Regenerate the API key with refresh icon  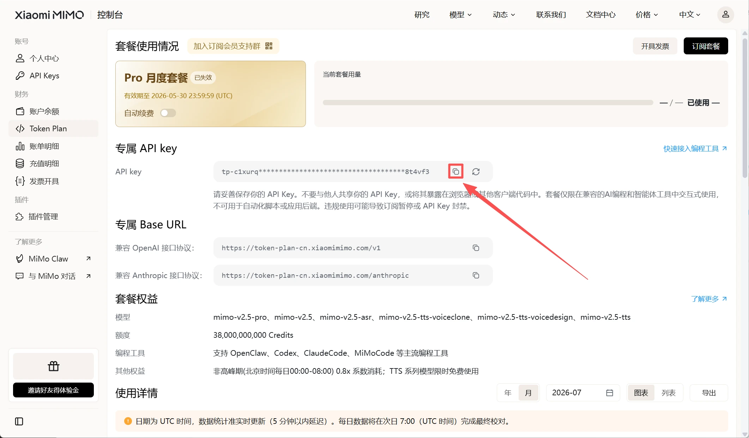point(476,172)
